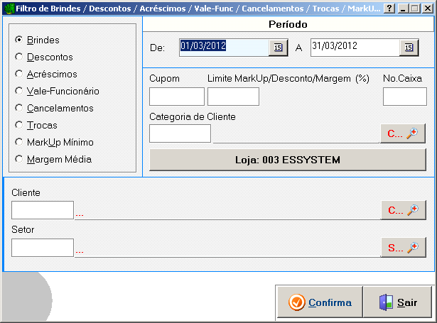Screen dimensions: 437x323
Task: Click the Categoria de Cliente search button
Action: (403, 133)
